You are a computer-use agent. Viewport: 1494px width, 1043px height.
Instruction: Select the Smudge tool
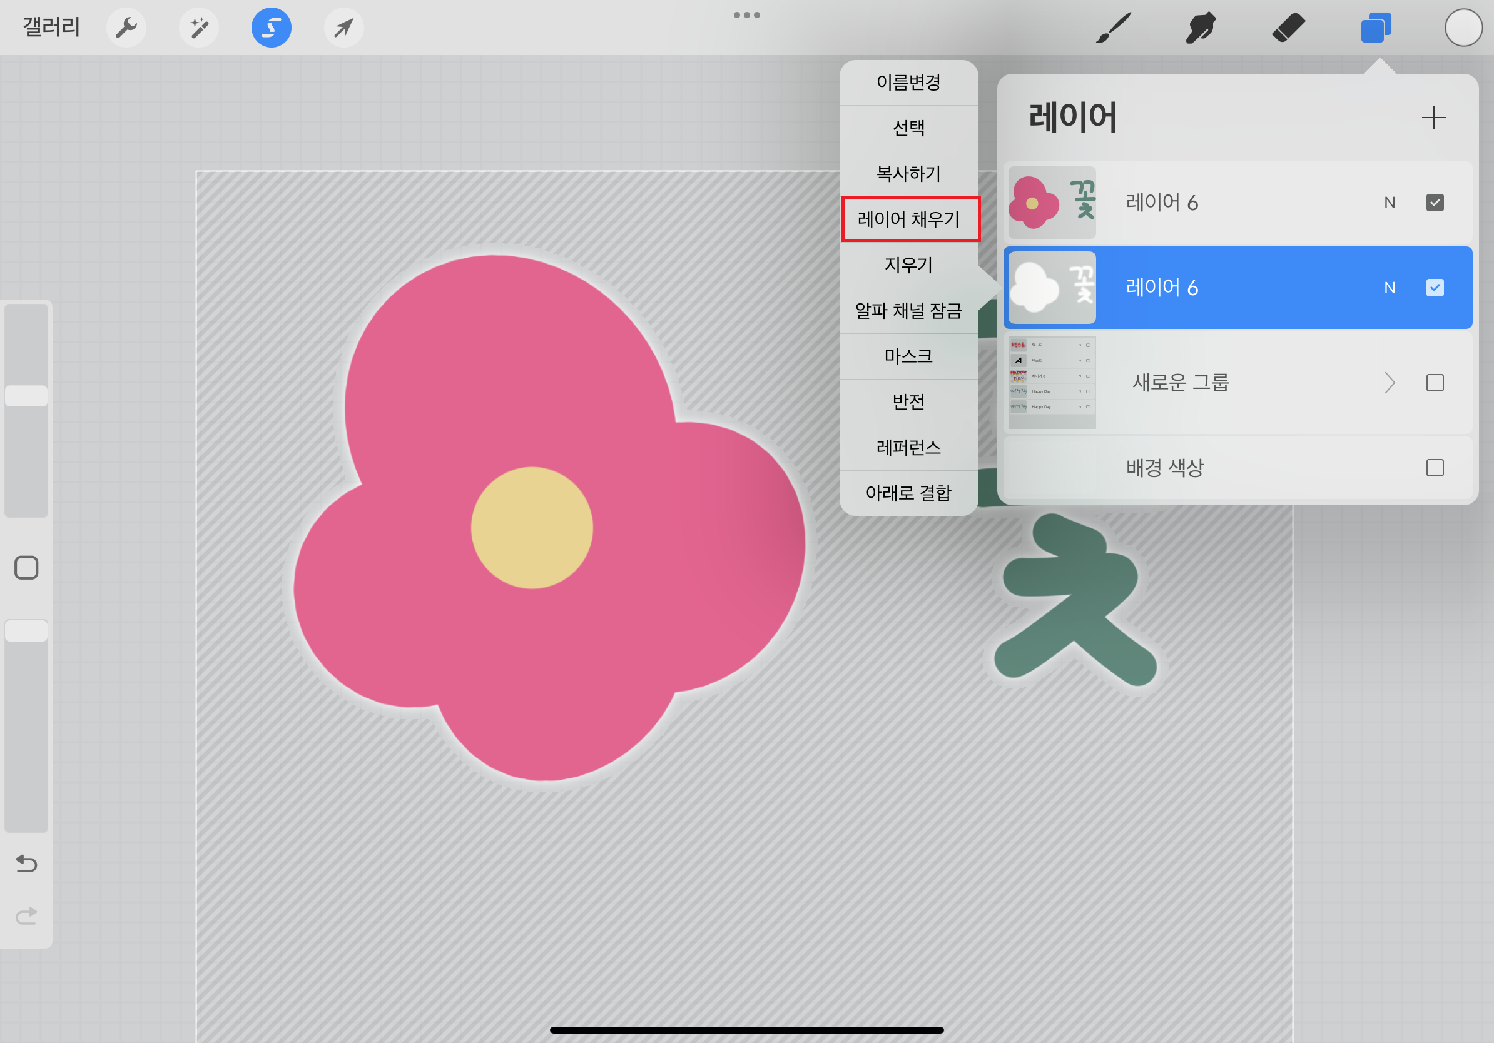1201,28
